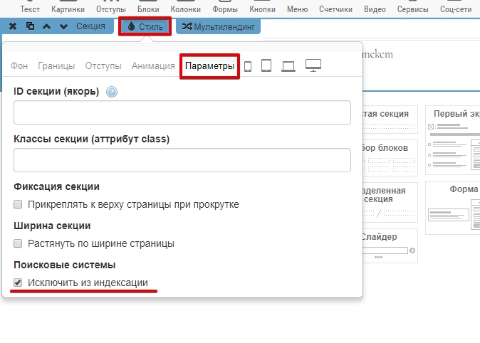Viewport: 480px width, 343px height.
Task: Select the desktop monitor device icon
Action: point(313,66)
